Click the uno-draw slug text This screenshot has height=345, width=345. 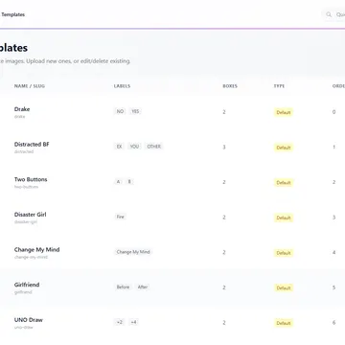tap(24, 328)
